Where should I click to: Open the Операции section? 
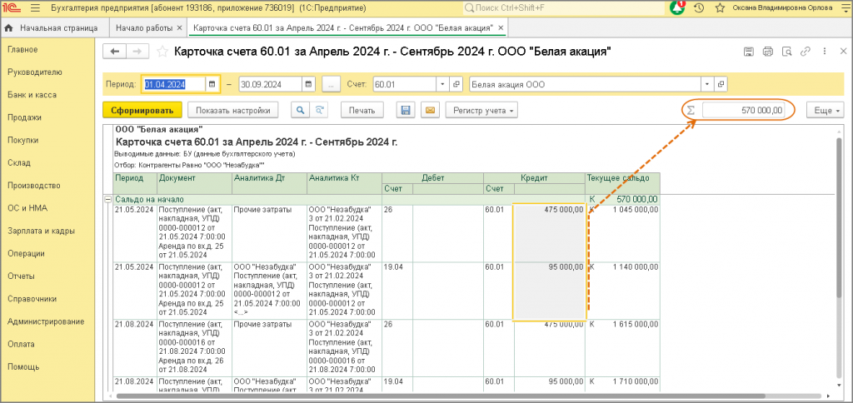coord(26,253)
